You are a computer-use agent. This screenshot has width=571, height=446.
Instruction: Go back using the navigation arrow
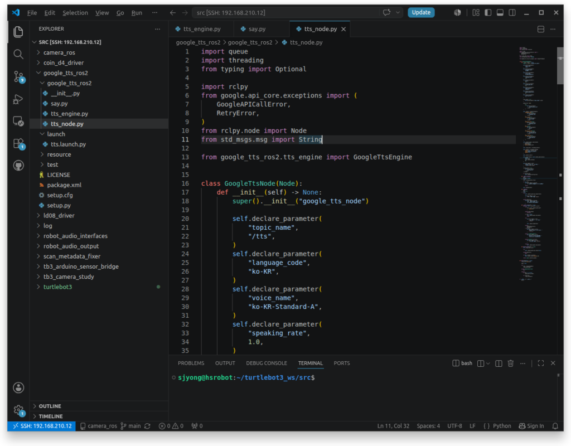(x=173, y=13)
